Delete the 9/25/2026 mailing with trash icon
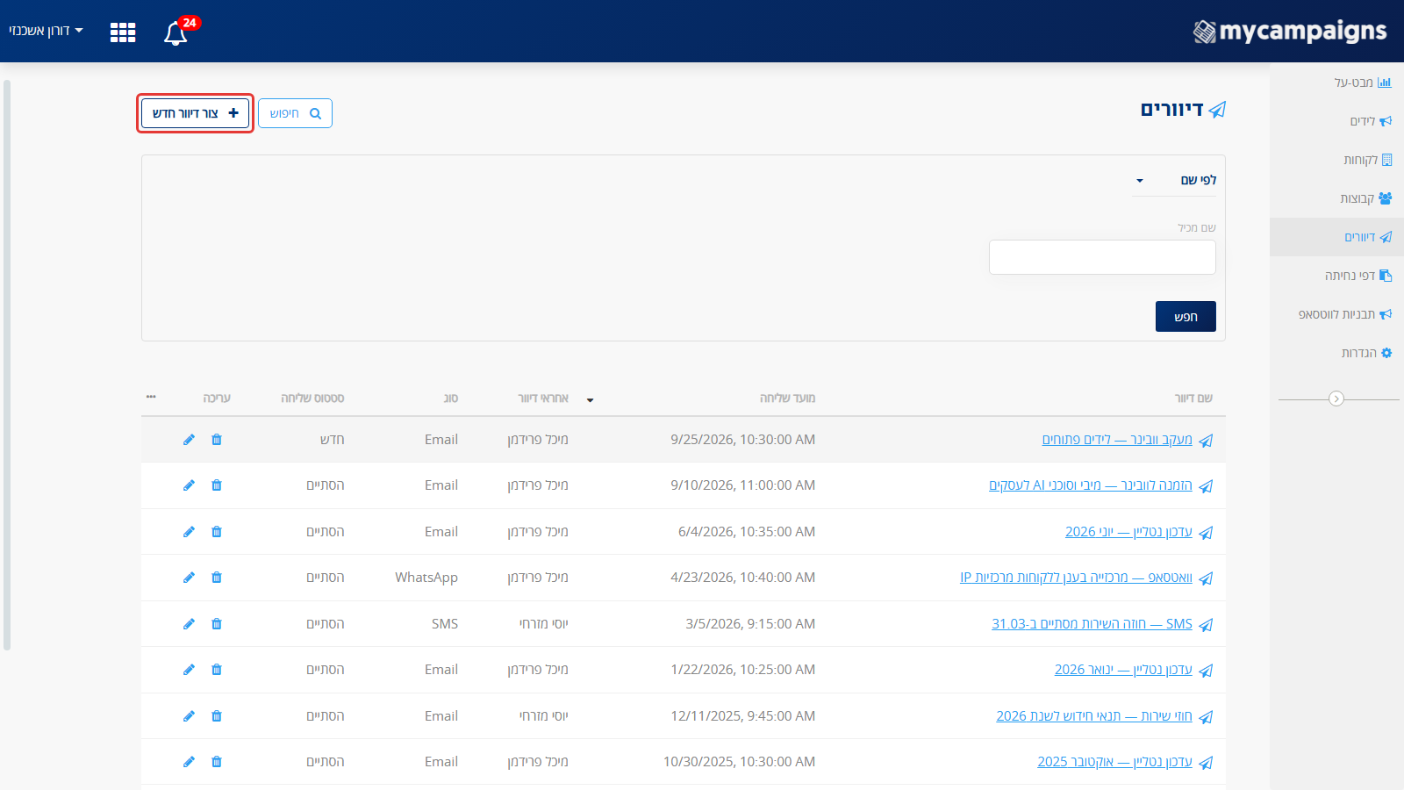 coord(217,440)
